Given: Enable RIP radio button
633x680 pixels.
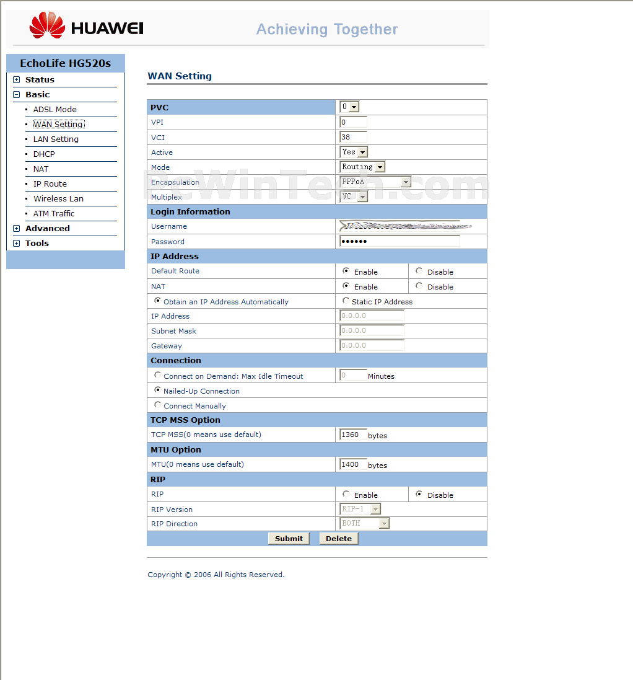Looking at the screenshot, I should [x=346, y=493].
